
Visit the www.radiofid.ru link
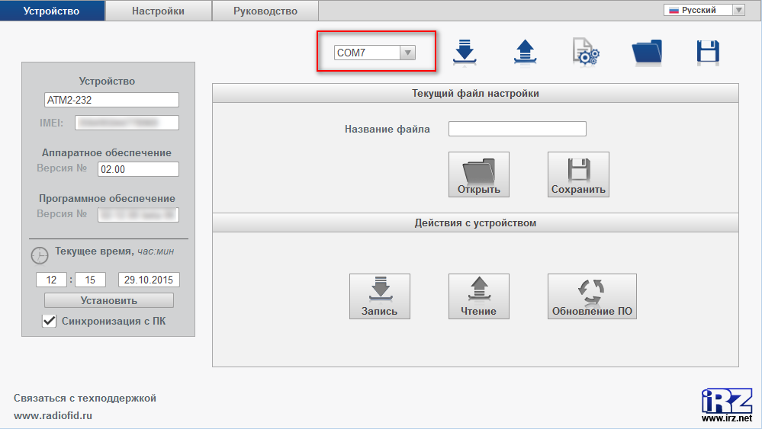[53, 416]
